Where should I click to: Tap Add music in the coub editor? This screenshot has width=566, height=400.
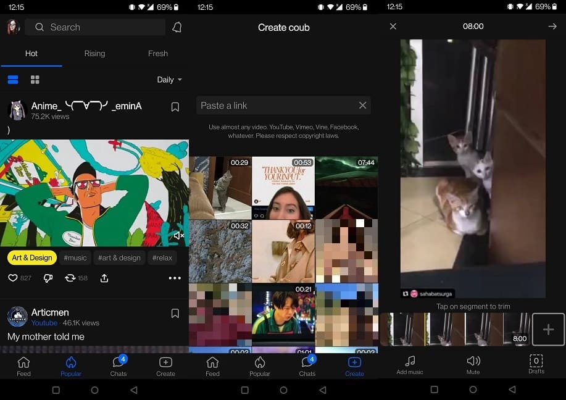point(409,365)
